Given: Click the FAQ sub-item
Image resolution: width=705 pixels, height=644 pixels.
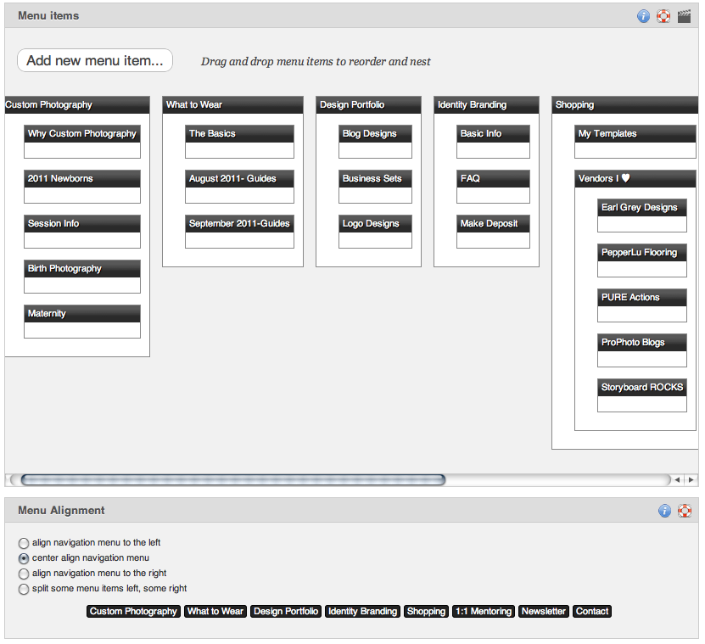Looking at the screenshot, I should pos(493,178).
